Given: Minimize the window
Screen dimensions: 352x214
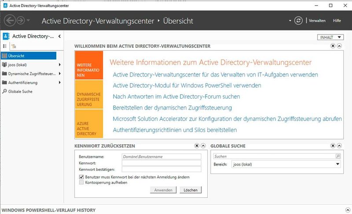Looking at the screenshot, I should point(316,5).
